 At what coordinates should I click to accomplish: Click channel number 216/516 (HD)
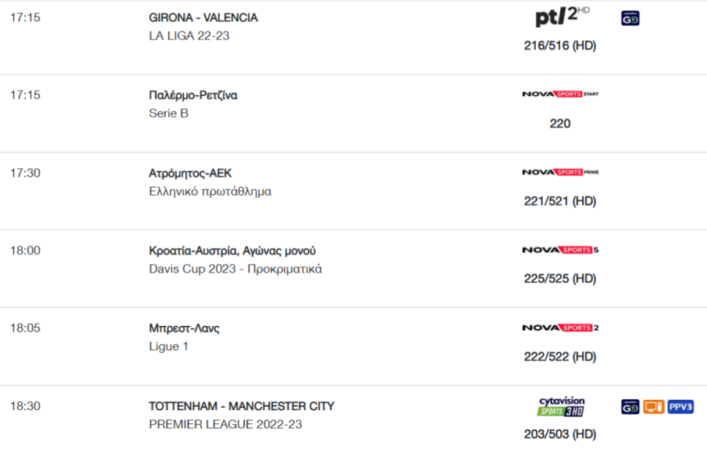pos(560,46)
